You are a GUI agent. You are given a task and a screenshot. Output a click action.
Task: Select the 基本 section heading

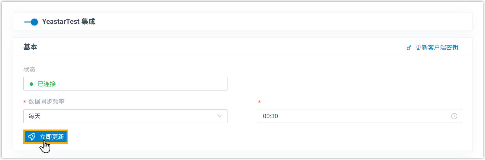tap(30, 47)
